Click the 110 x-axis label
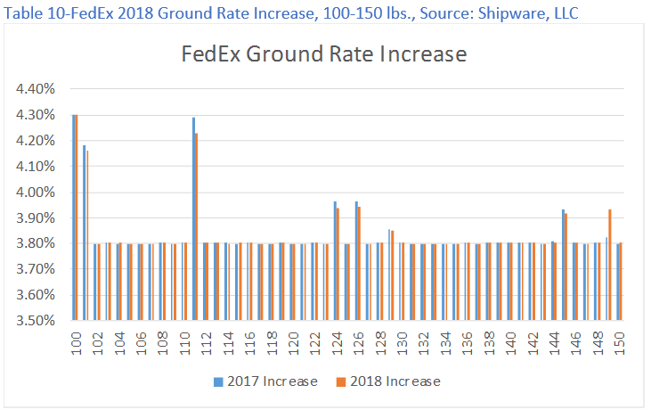Image resolution: width=651 pixels, height=418 pixels. click(x=184, y=343)
